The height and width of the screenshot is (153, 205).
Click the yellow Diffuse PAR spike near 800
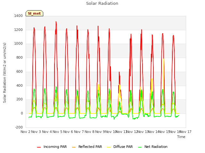(x=164, y=59)
